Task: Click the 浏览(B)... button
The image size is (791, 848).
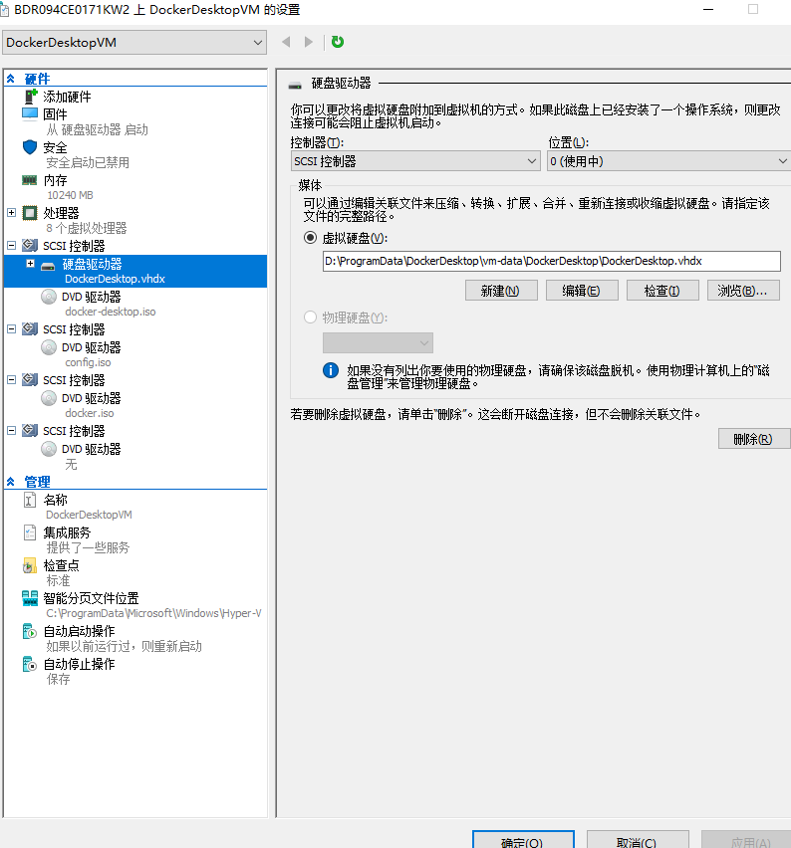Action: (743, 291)
